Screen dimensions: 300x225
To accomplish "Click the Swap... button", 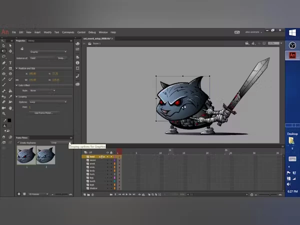I will click(x=61, y=58).
